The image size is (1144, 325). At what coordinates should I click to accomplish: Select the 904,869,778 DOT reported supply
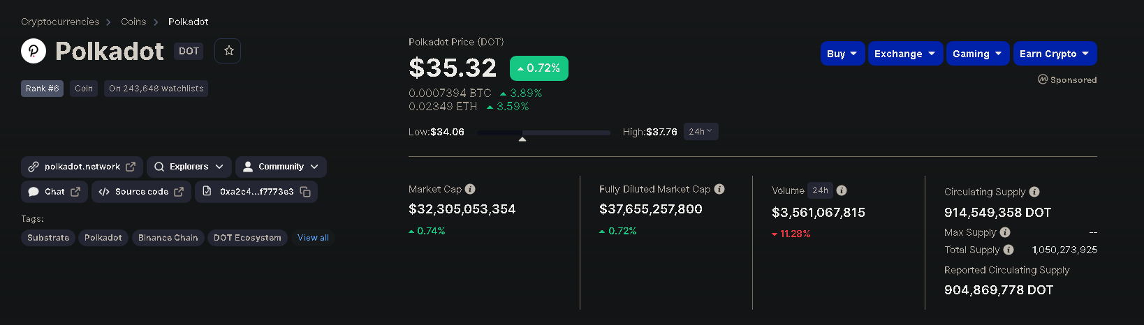(x=999, y=290)
